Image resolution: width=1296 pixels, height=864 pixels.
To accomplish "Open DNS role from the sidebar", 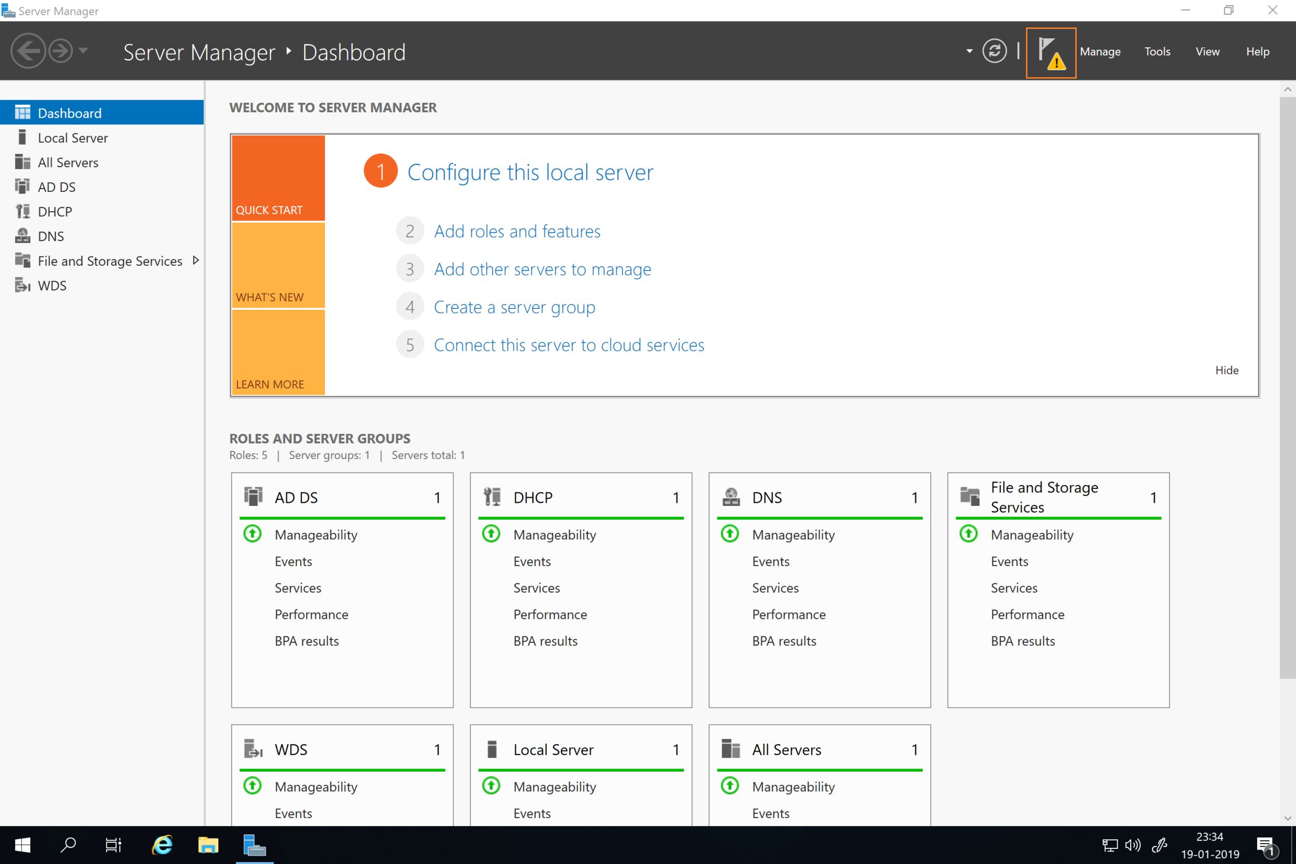I will [51, 236].
